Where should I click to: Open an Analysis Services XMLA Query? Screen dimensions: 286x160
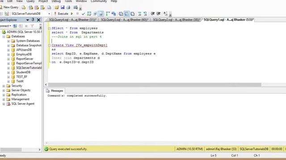[42, 7]
